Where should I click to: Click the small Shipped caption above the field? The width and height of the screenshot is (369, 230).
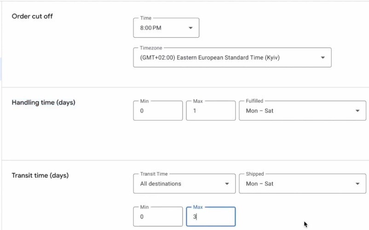(255, 174)
